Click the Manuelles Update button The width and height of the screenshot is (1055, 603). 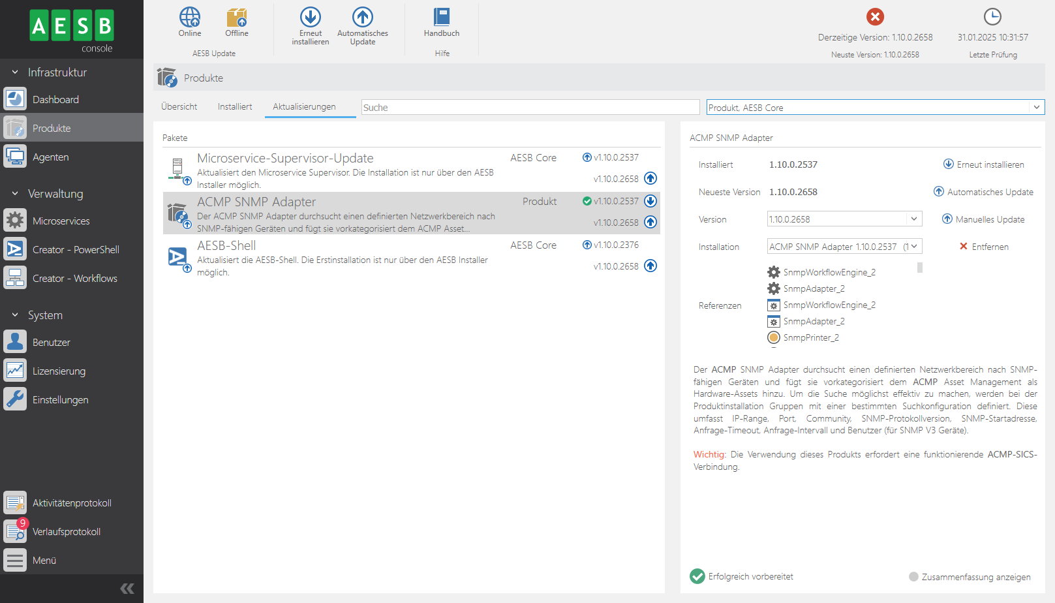tap(983, 219)
